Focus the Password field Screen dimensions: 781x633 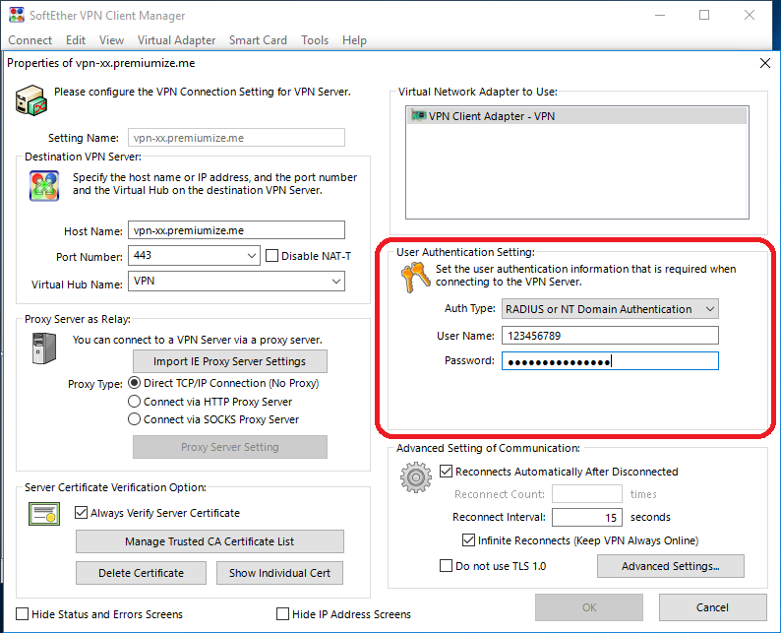[x=610, y=361]
